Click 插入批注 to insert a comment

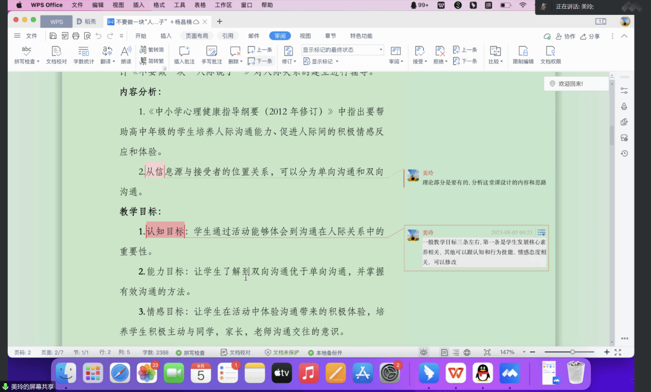[184, 51]
